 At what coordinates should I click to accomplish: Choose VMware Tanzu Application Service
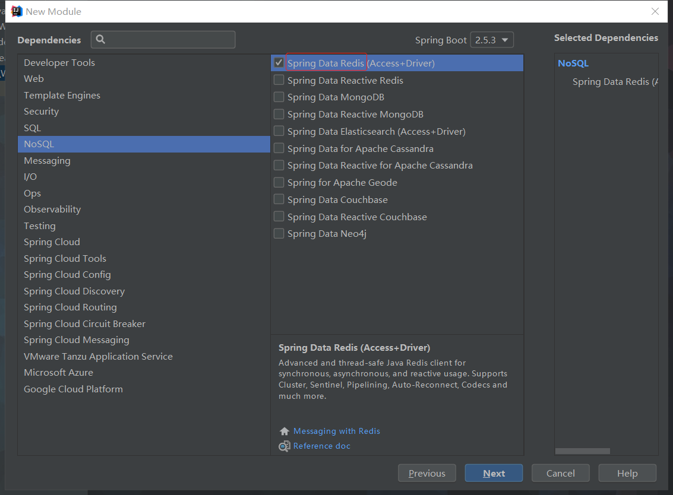144,357
